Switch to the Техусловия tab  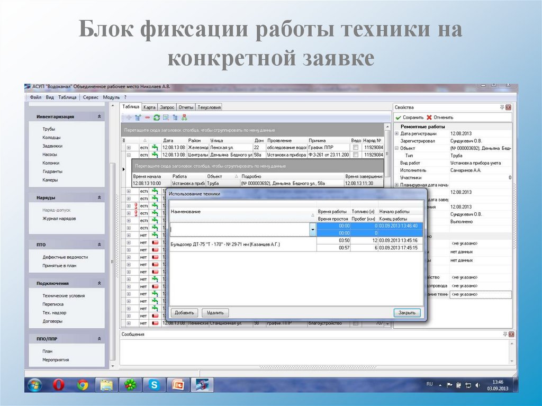[209, 107]
